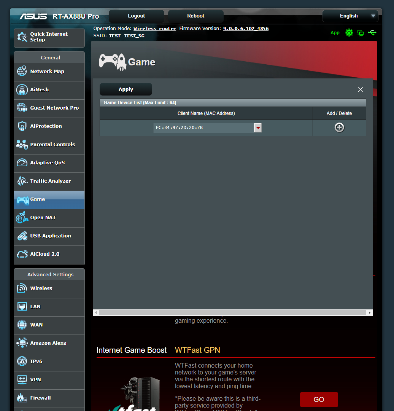Click the green network clients icon
This screenshot has height=411, width=394.
tap(361, 33)
